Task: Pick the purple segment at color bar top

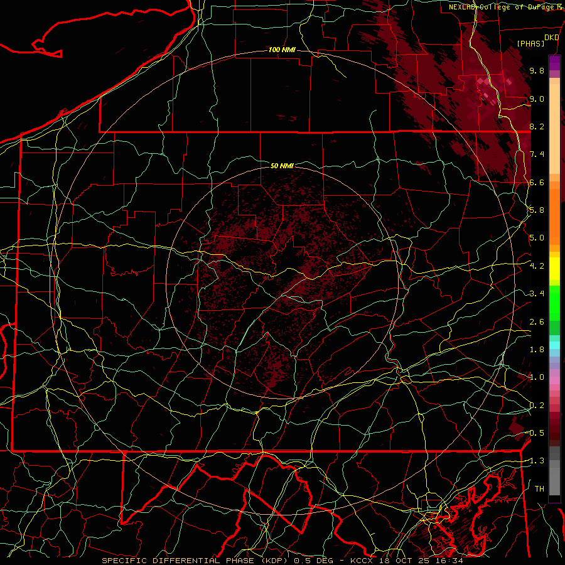Action: [x=554, y=63]
